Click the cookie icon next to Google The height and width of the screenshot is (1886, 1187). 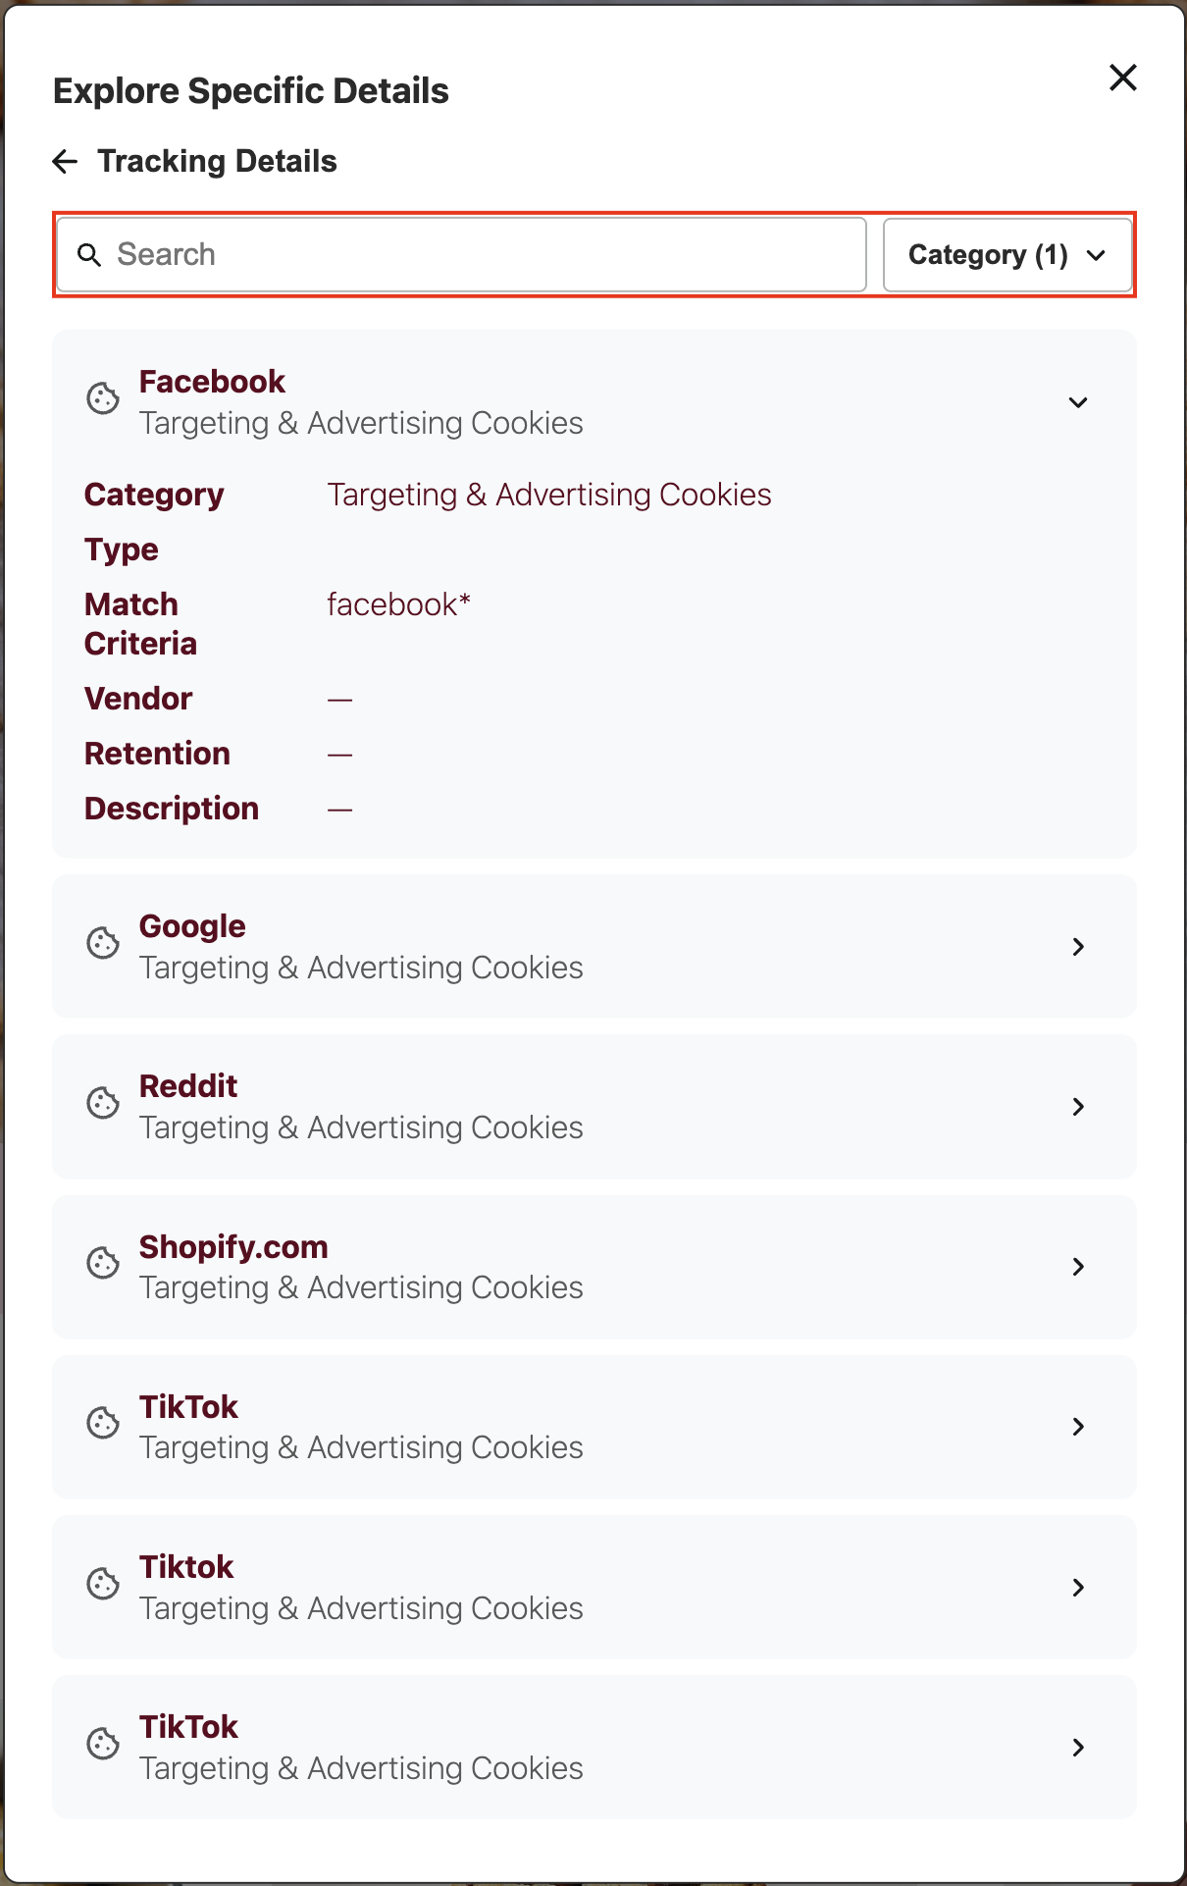pyautogui.click(x=103, y=944)
